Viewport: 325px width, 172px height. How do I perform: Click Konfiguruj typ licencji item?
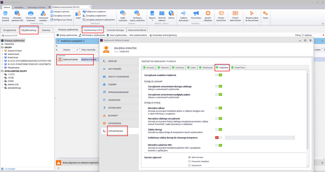61,19
